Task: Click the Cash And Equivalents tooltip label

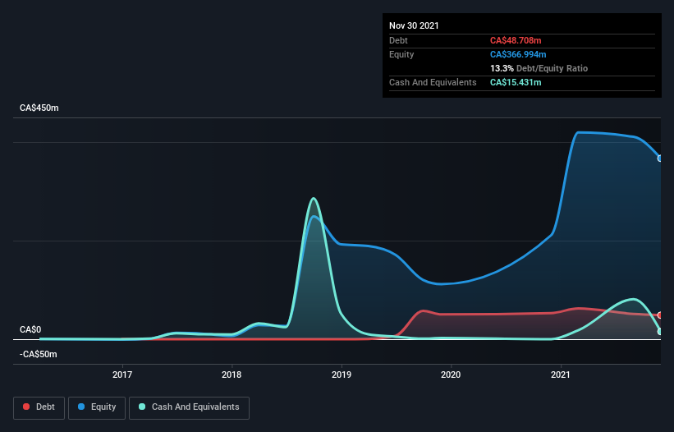Action: pyautogui.click(x=433, y=82)
